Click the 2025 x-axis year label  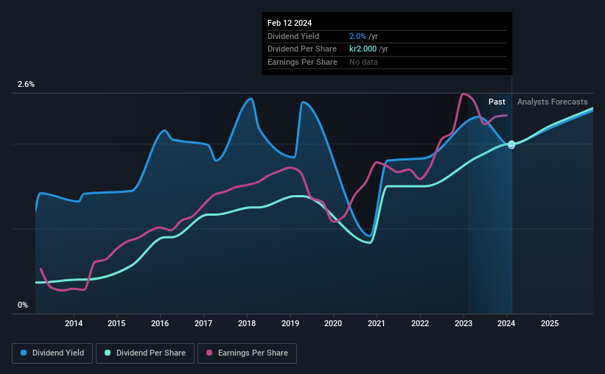550,323
